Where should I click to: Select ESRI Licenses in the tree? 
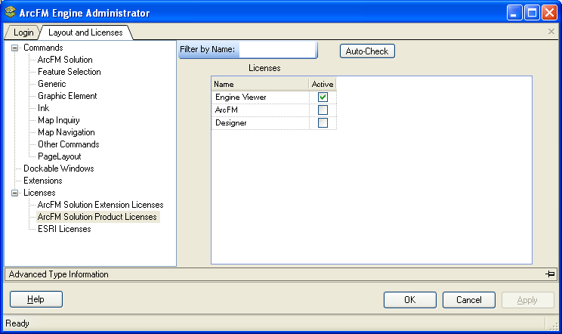[x=64, y=229]
